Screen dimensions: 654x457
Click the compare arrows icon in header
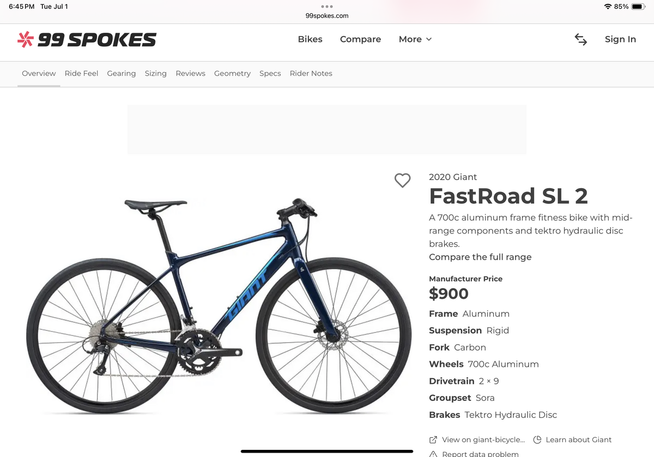coord(580,39)
